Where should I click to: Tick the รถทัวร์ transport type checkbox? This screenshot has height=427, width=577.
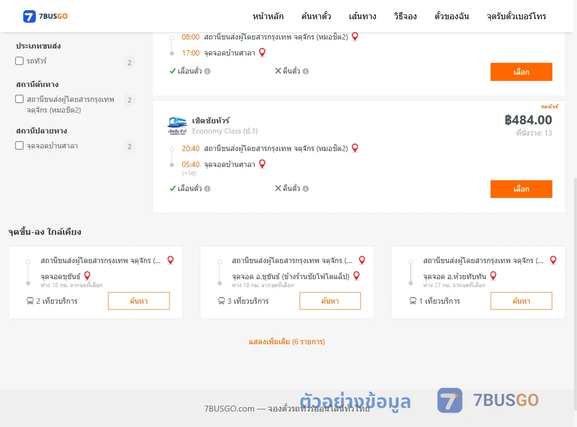(x=20, y=61)
